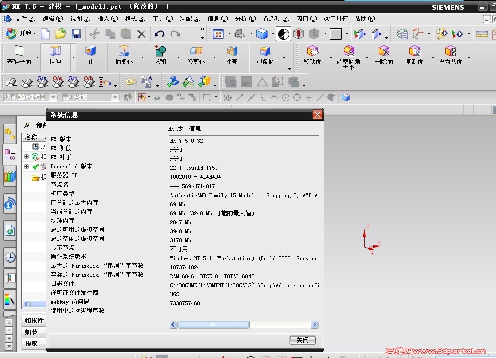Open the selection filter type combo box

click(x=30, y=97)
